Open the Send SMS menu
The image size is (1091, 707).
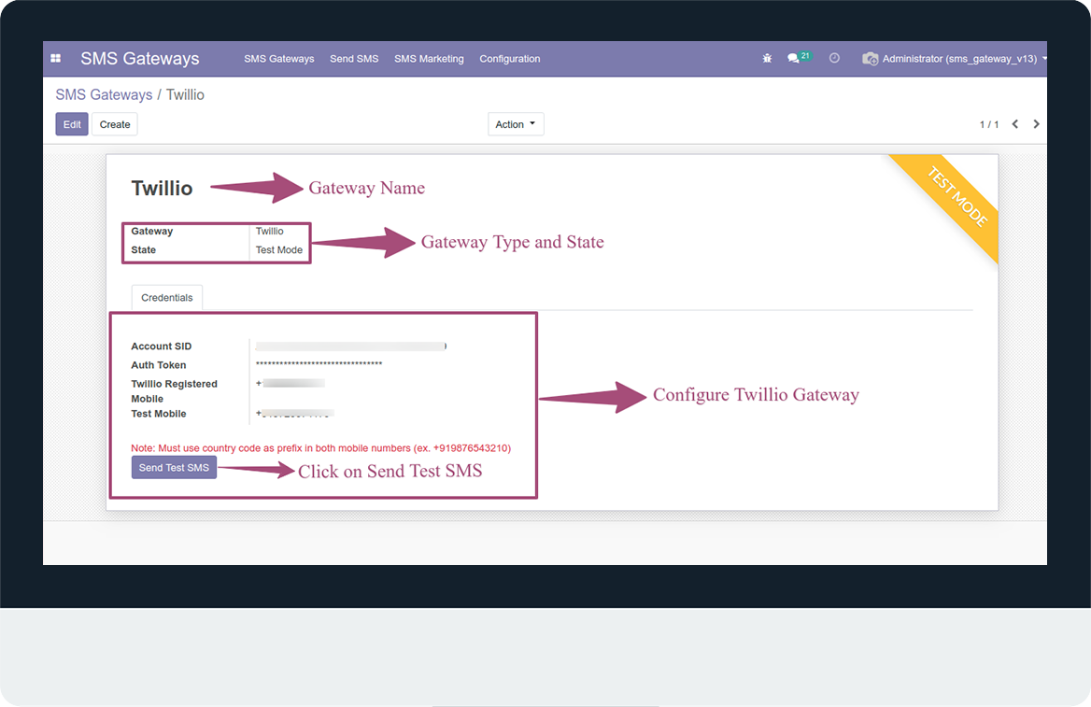(x=354, y=59)
